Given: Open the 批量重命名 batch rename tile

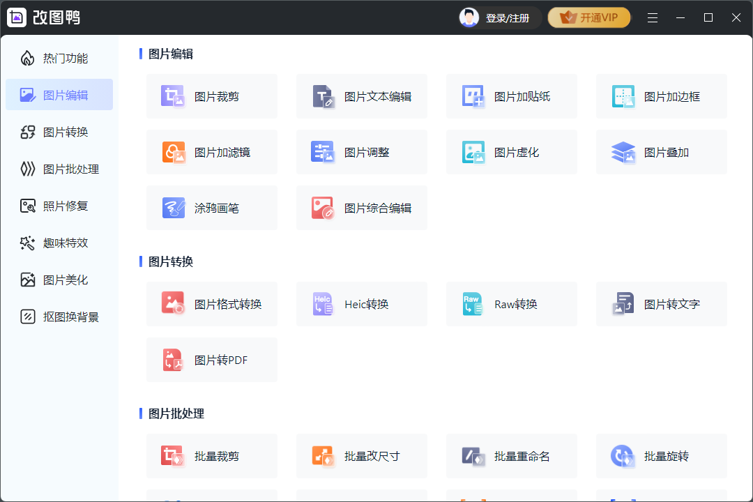Looking at the screenshot, I should [511, 456].
